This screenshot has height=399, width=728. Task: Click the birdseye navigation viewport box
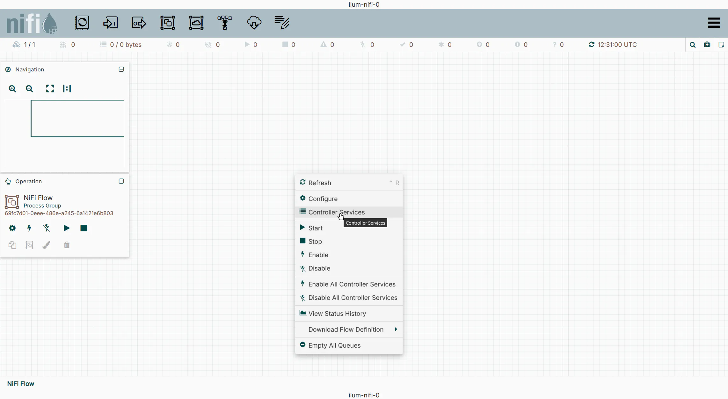coord(77,119)
